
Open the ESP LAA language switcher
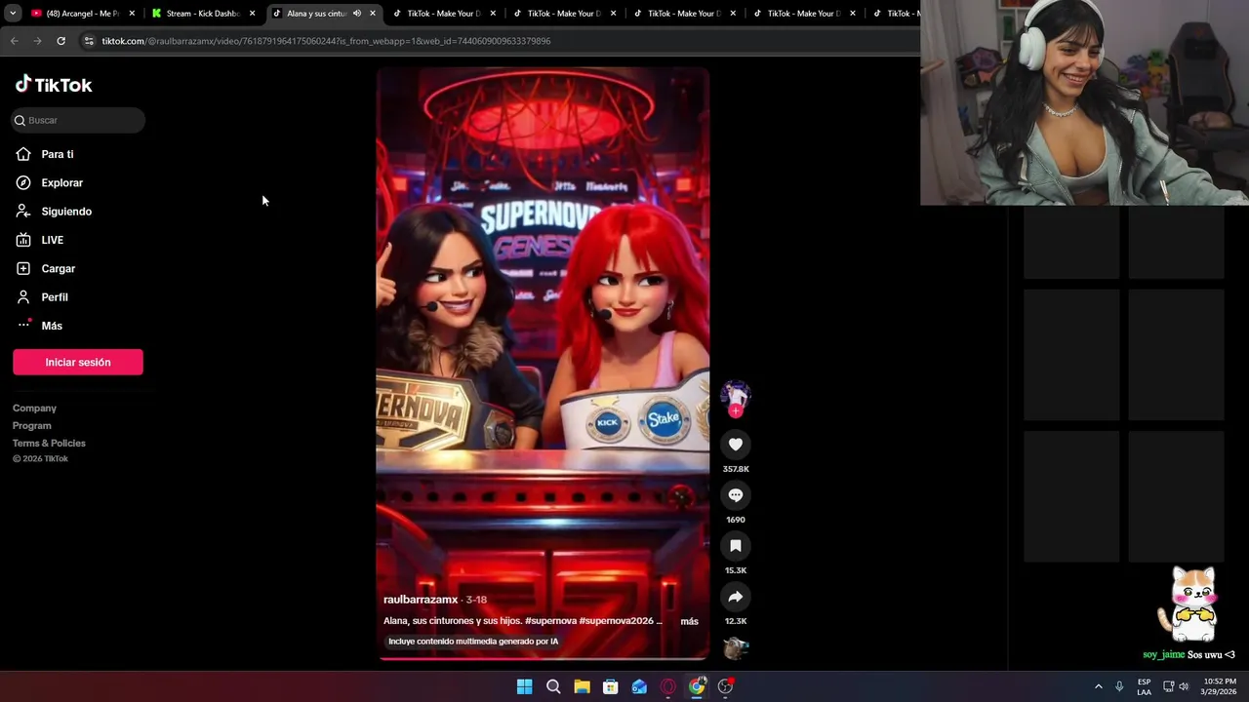[1144, 686]
